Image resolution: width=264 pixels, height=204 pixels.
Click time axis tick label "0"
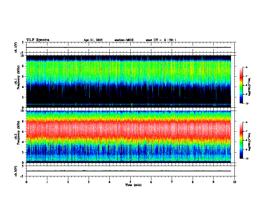coord(26,182)
